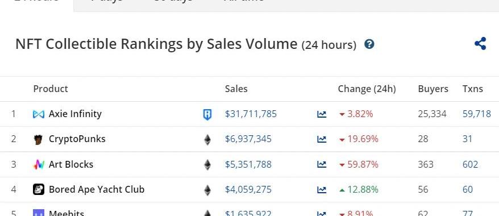Click the Ronin blockchain icon for Axie Infinity
This screenshot has height=216, width=499.
click(x=207, y=114)
